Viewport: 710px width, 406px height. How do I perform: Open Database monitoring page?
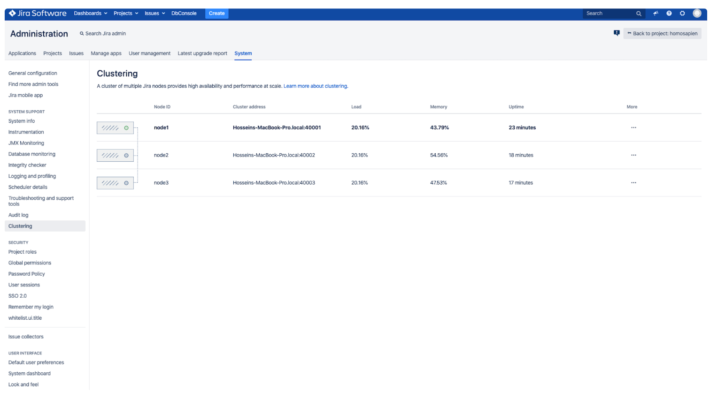pos(32,154)
